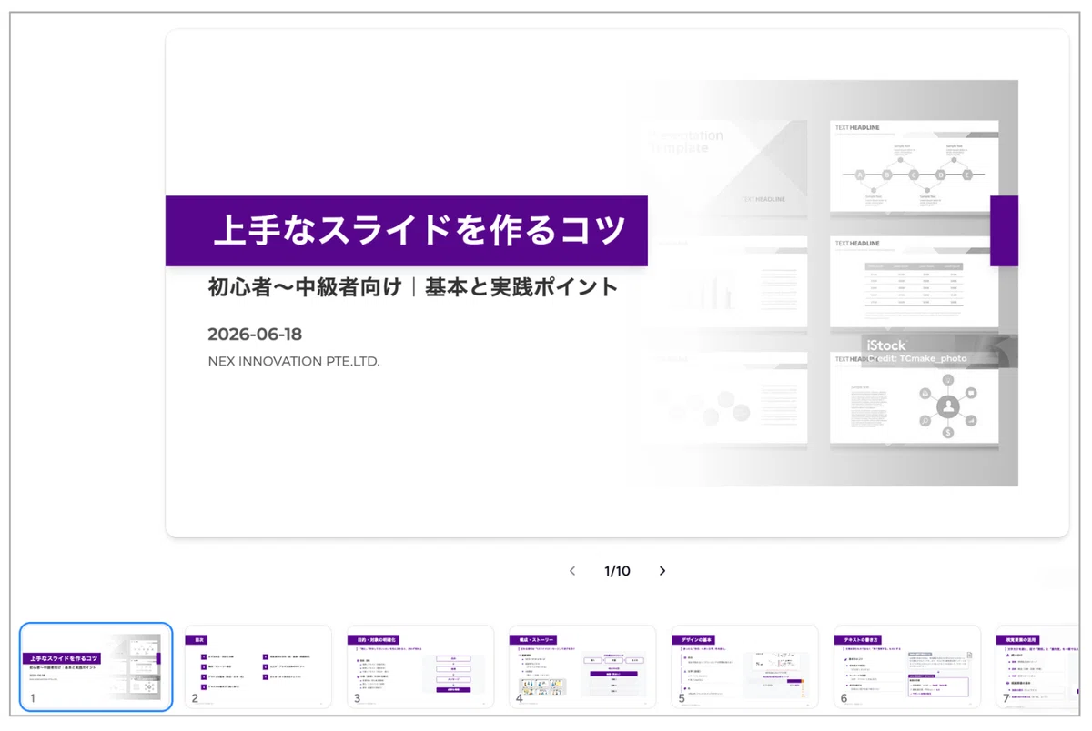Open slide 2 thumbnail 目次
The height and width of the screenshot is (731, 1092).
(x=258, y=666)
